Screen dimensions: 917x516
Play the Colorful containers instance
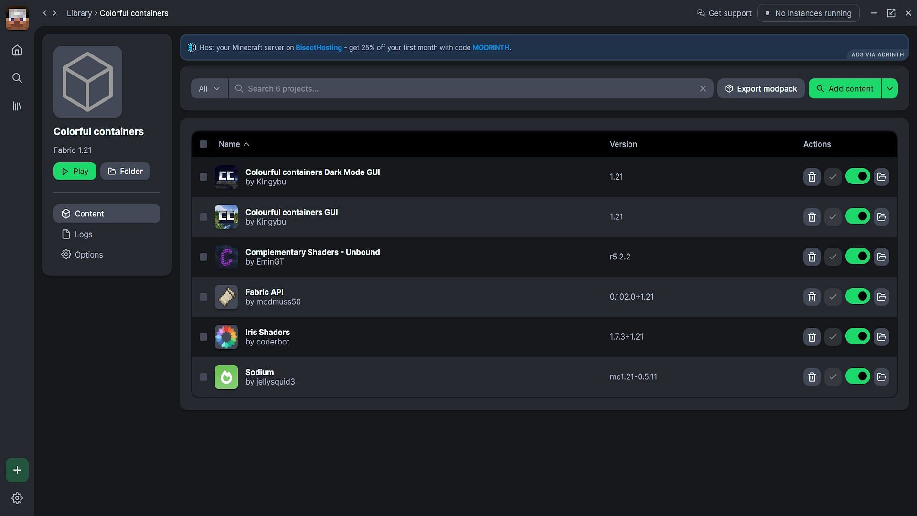click(x=75, y=171)
